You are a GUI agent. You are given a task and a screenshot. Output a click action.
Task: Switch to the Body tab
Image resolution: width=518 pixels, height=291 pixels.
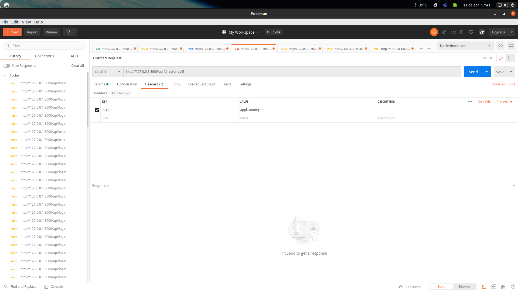[176, 84]
